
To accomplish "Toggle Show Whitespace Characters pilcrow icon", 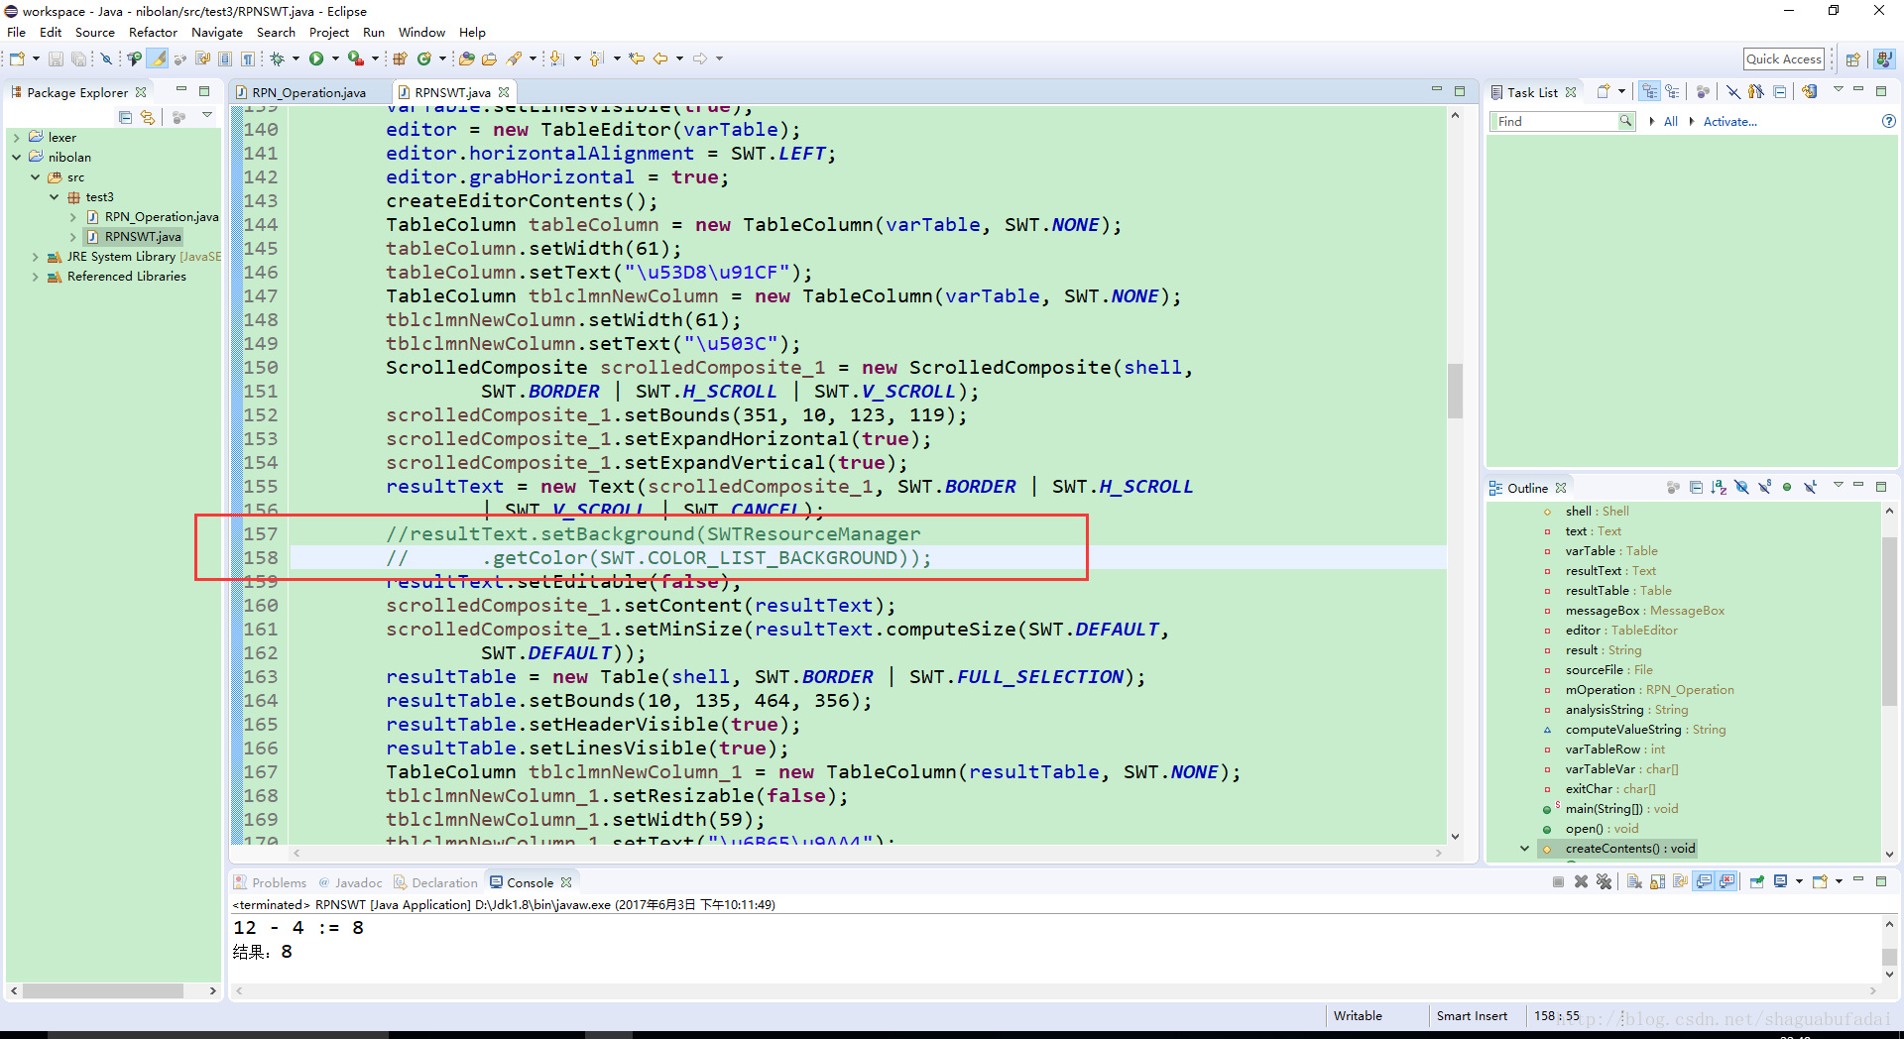I will point(248,59).
